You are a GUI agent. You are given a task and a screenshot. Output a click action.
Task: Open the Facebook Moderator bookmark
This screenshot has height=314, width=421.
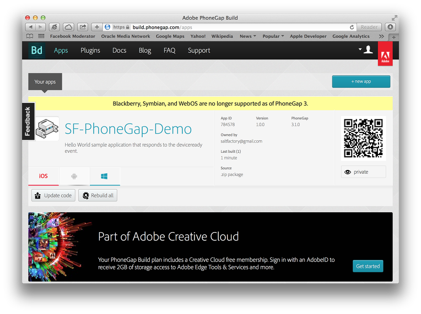pyautogui.click(x=73, y=36)
